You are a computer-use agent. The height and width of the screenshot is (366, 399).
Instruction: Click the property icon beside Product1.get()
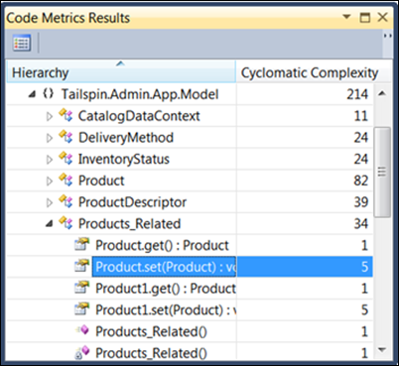click(81, 288)
